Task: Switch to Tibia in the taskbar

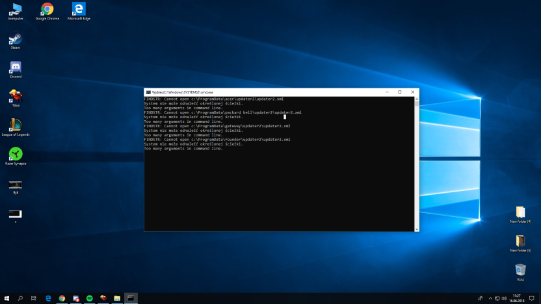Action: pos(103,299)
